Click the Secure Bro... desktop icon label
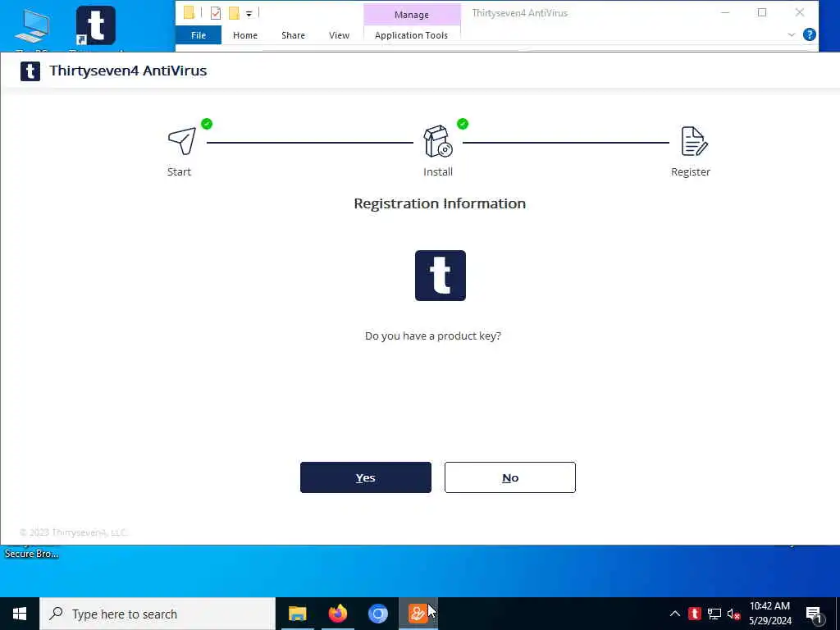The width and height of the screenshot is (840, 630). click(32, 554)
